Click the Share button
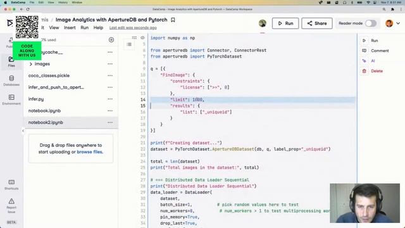405x228 pixels. click(317, 23)
